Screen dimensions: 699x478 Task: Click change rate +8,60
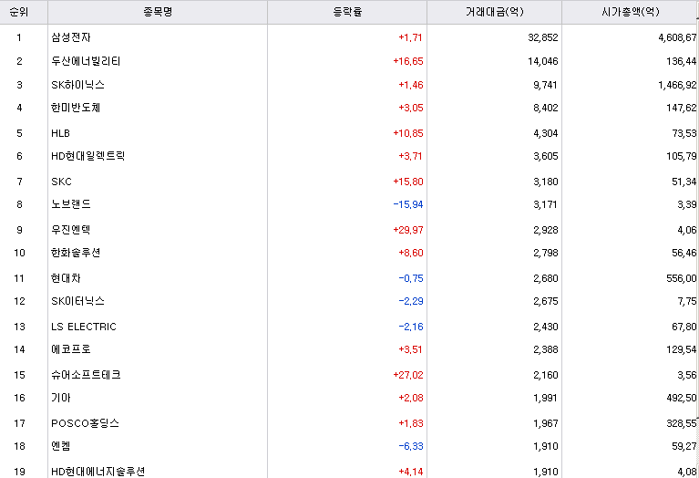pyautogui.click(x=411, y=253)
